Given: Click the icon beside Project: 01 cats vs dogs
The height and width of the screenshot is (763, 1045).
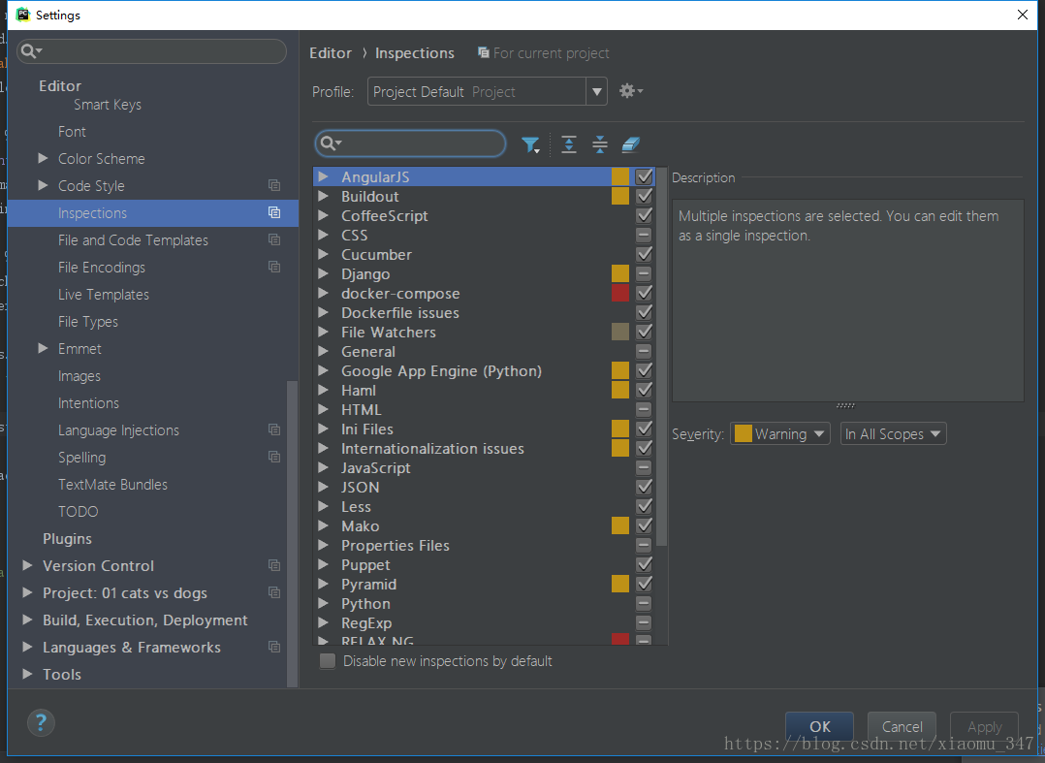Looking at the screenshot, I should 274,592.
